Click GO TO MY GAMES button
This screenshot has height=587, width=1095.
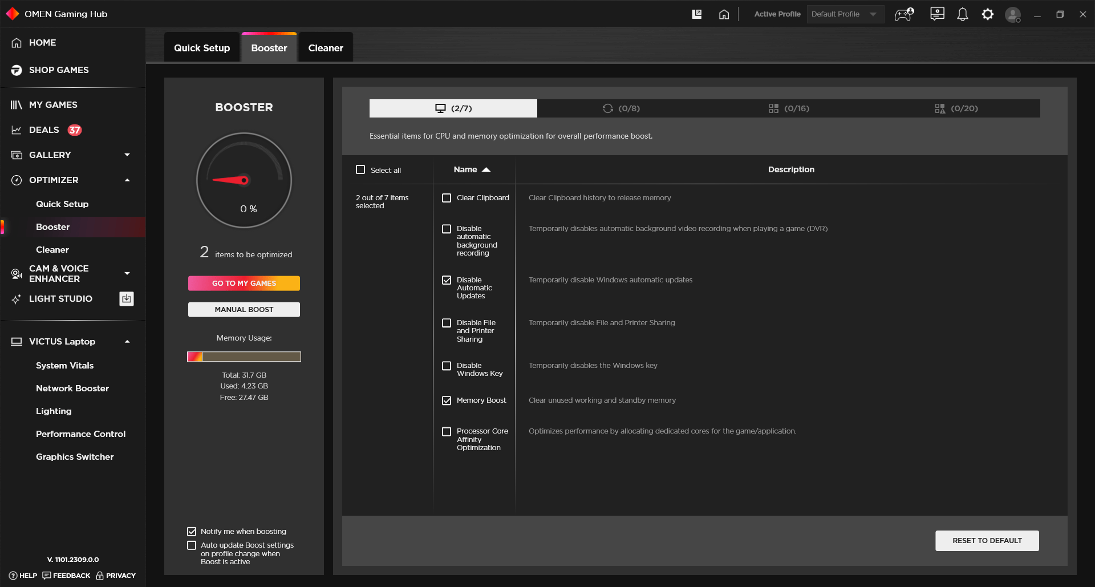coord(244,284)
